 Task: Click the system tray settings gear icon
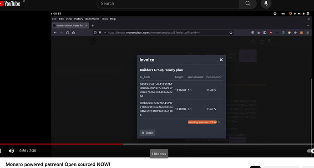pos(275,14)
